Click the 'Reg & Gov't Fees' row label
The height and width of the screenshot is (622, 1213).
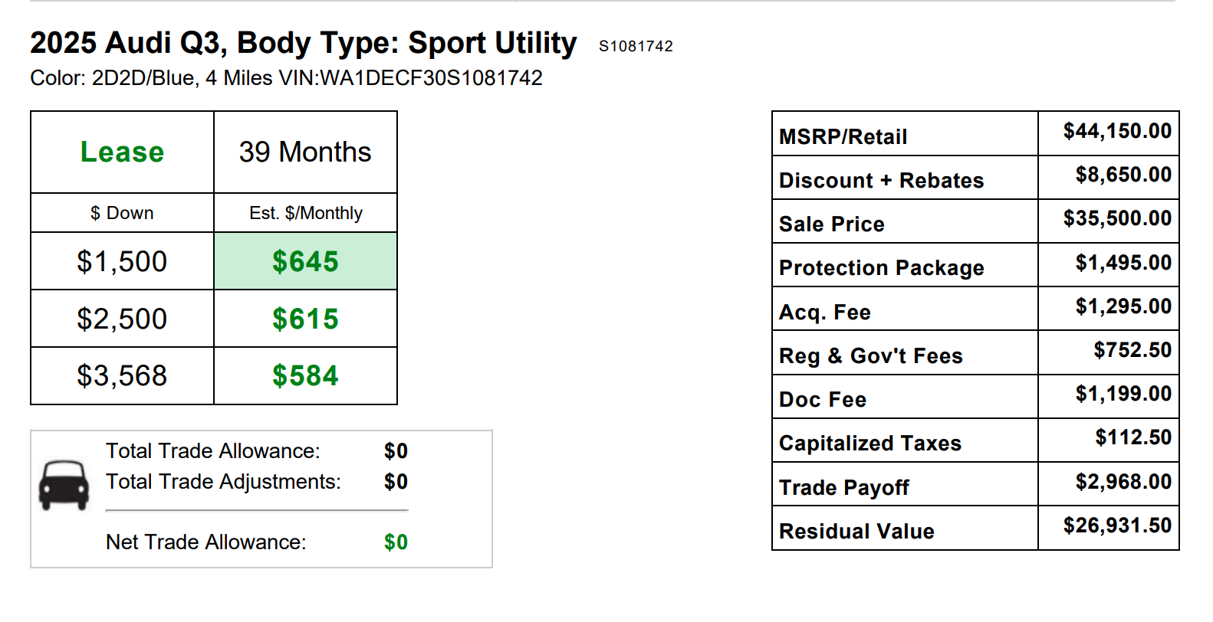click(x=870, y=356)
